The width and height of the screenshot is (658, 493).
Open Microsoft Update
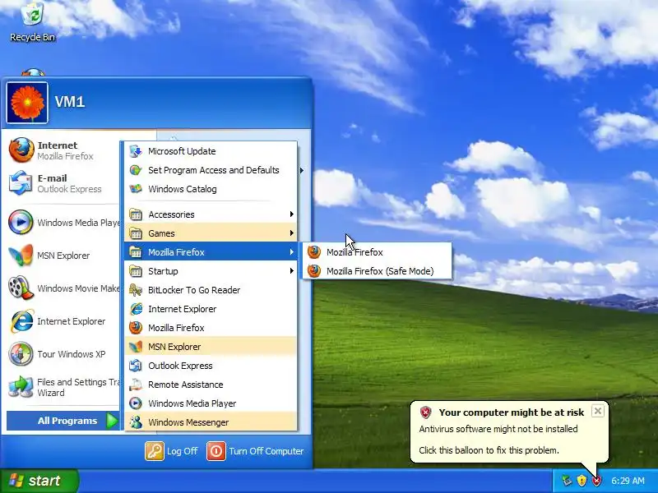211,151
